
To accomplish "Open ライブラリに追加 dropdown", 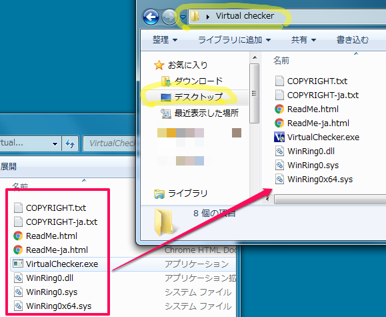I will [x=234, y=39].
